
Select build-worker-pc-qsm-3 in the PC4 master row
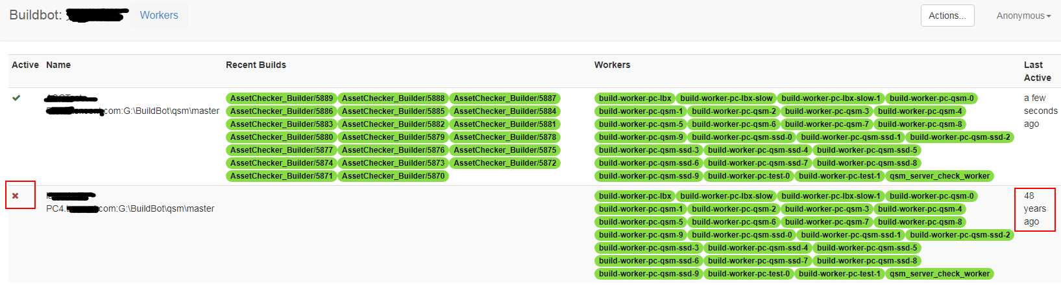tap(827, 209)
